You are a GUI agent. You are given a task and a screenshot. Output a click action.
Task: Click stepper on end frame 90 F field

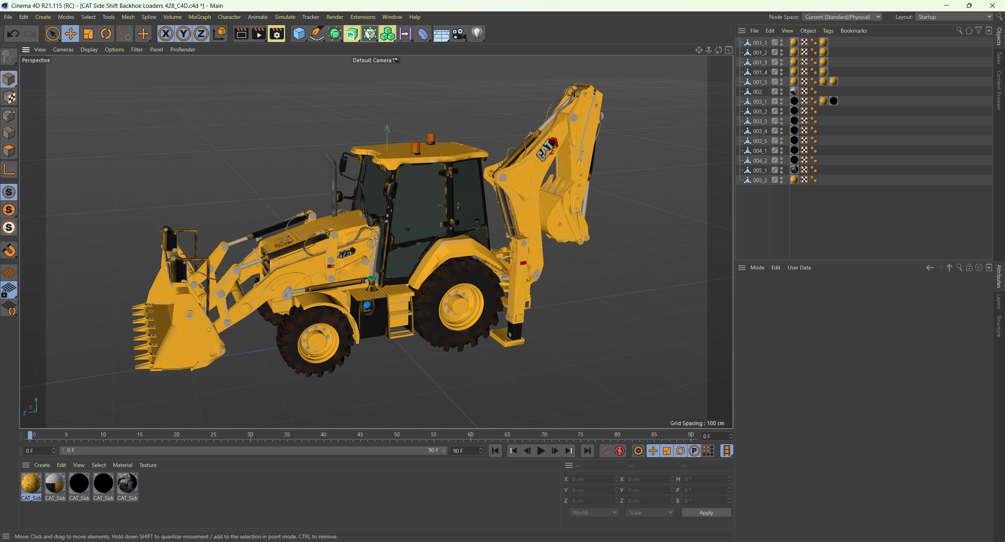(x=481, y=451)
